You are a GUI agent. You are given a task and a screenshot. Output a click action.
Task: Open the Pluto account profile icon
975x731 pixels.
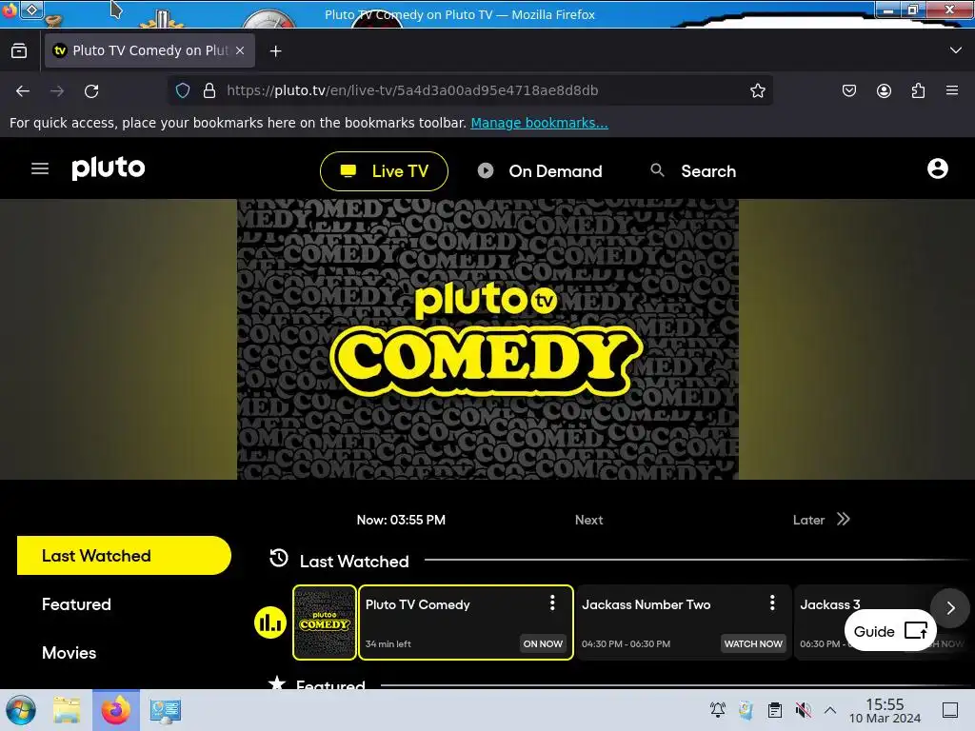click(937, 168)
